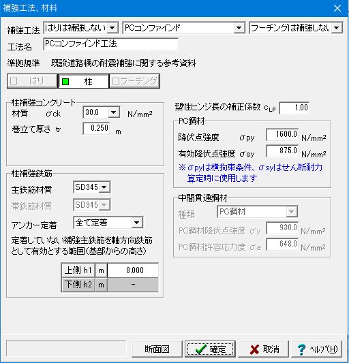Click the 断面図 button

157,349
